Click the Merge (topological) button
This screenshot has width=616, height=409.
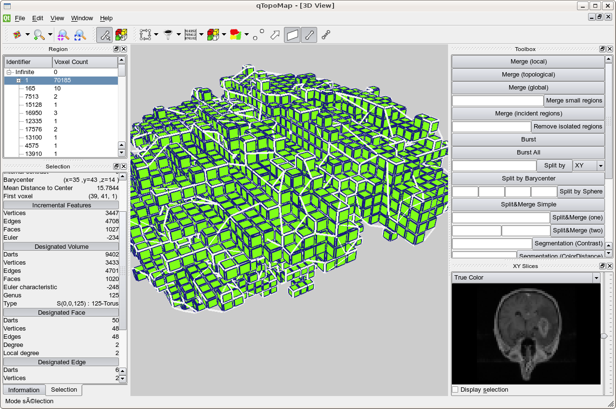tap(528, 75)
